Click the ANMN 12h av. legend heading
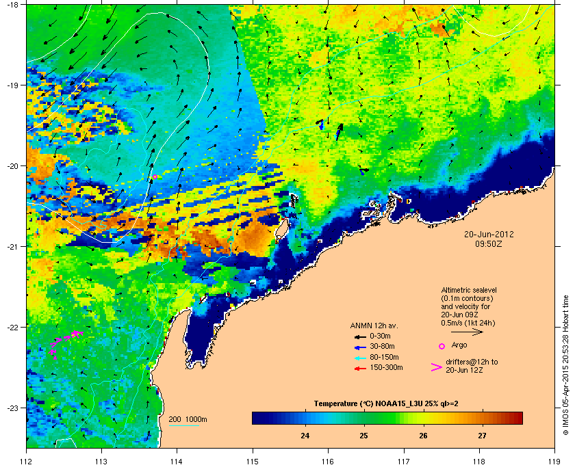The image size is (575, 465). [x=374, y=325]
